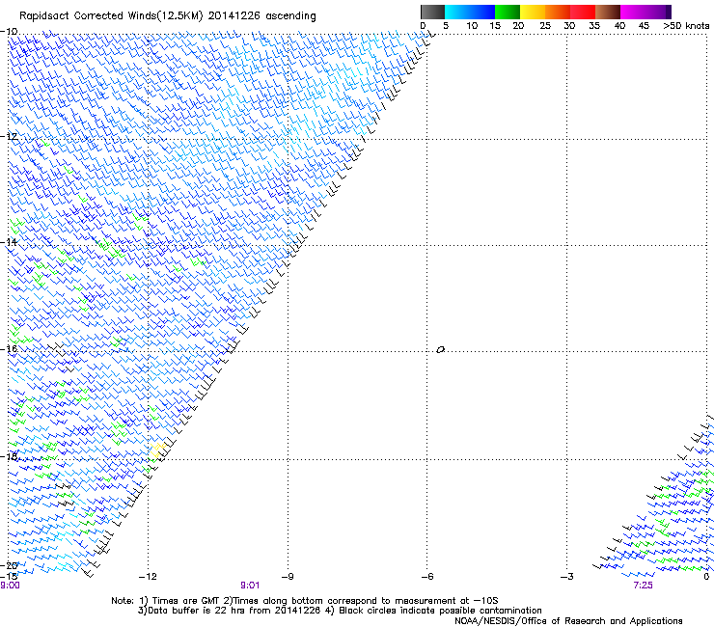714x627 pixels.
Task: Click the magenta 40-45 knots color band
Action: 633,12
